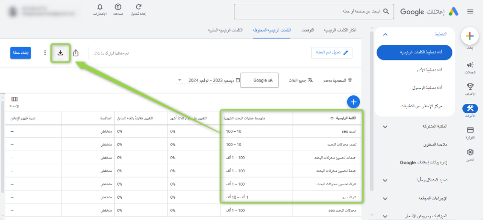483x220 pixels.
Task: Switch to negative keywords (الكلمات الرئيسية السلبية) tab
Action: (x=225, y=30)
